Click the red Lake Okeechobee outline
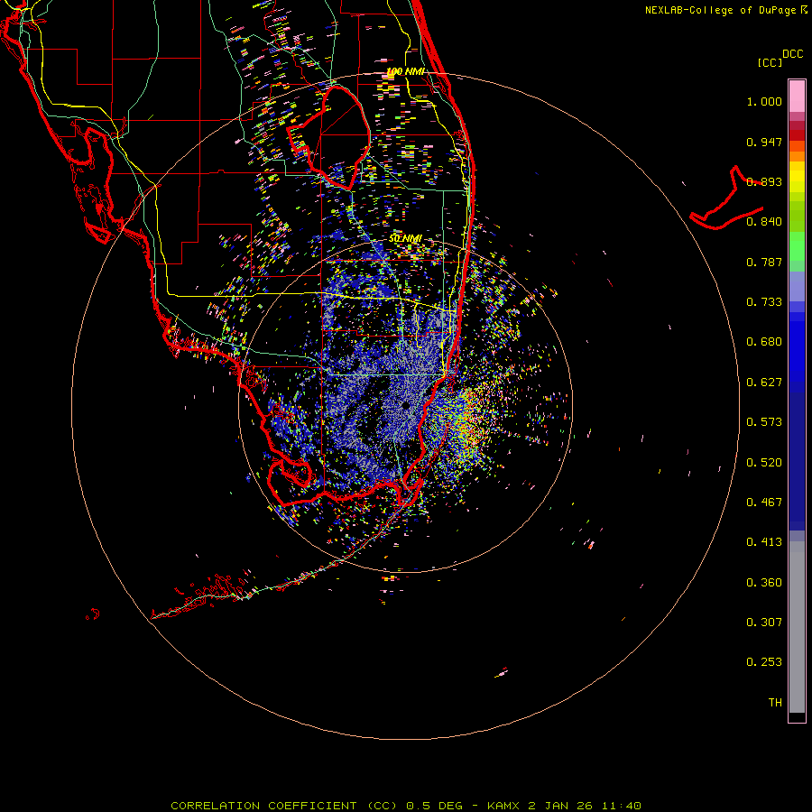Image resolution: width=812 pixels, height=812 pixels. 329,138
